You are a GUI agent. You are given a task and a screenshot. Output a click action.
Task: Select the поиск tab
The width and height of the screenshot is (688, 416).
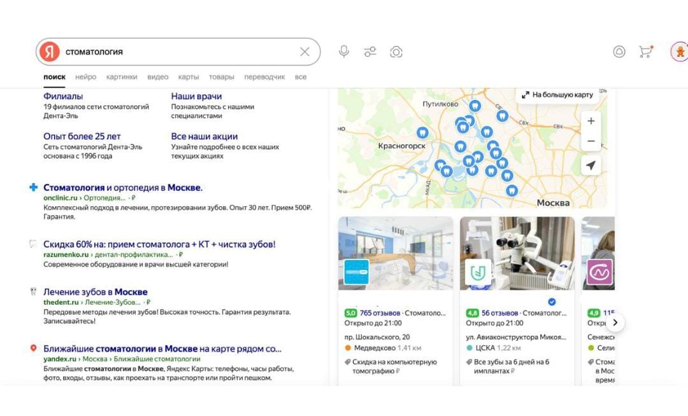[54, 76]
